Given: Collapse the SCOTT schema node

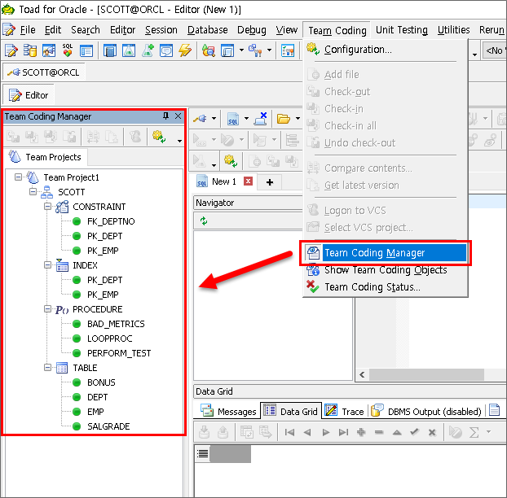Looking at the screenshot, I should pyautogui.click(x=33, y=192).
